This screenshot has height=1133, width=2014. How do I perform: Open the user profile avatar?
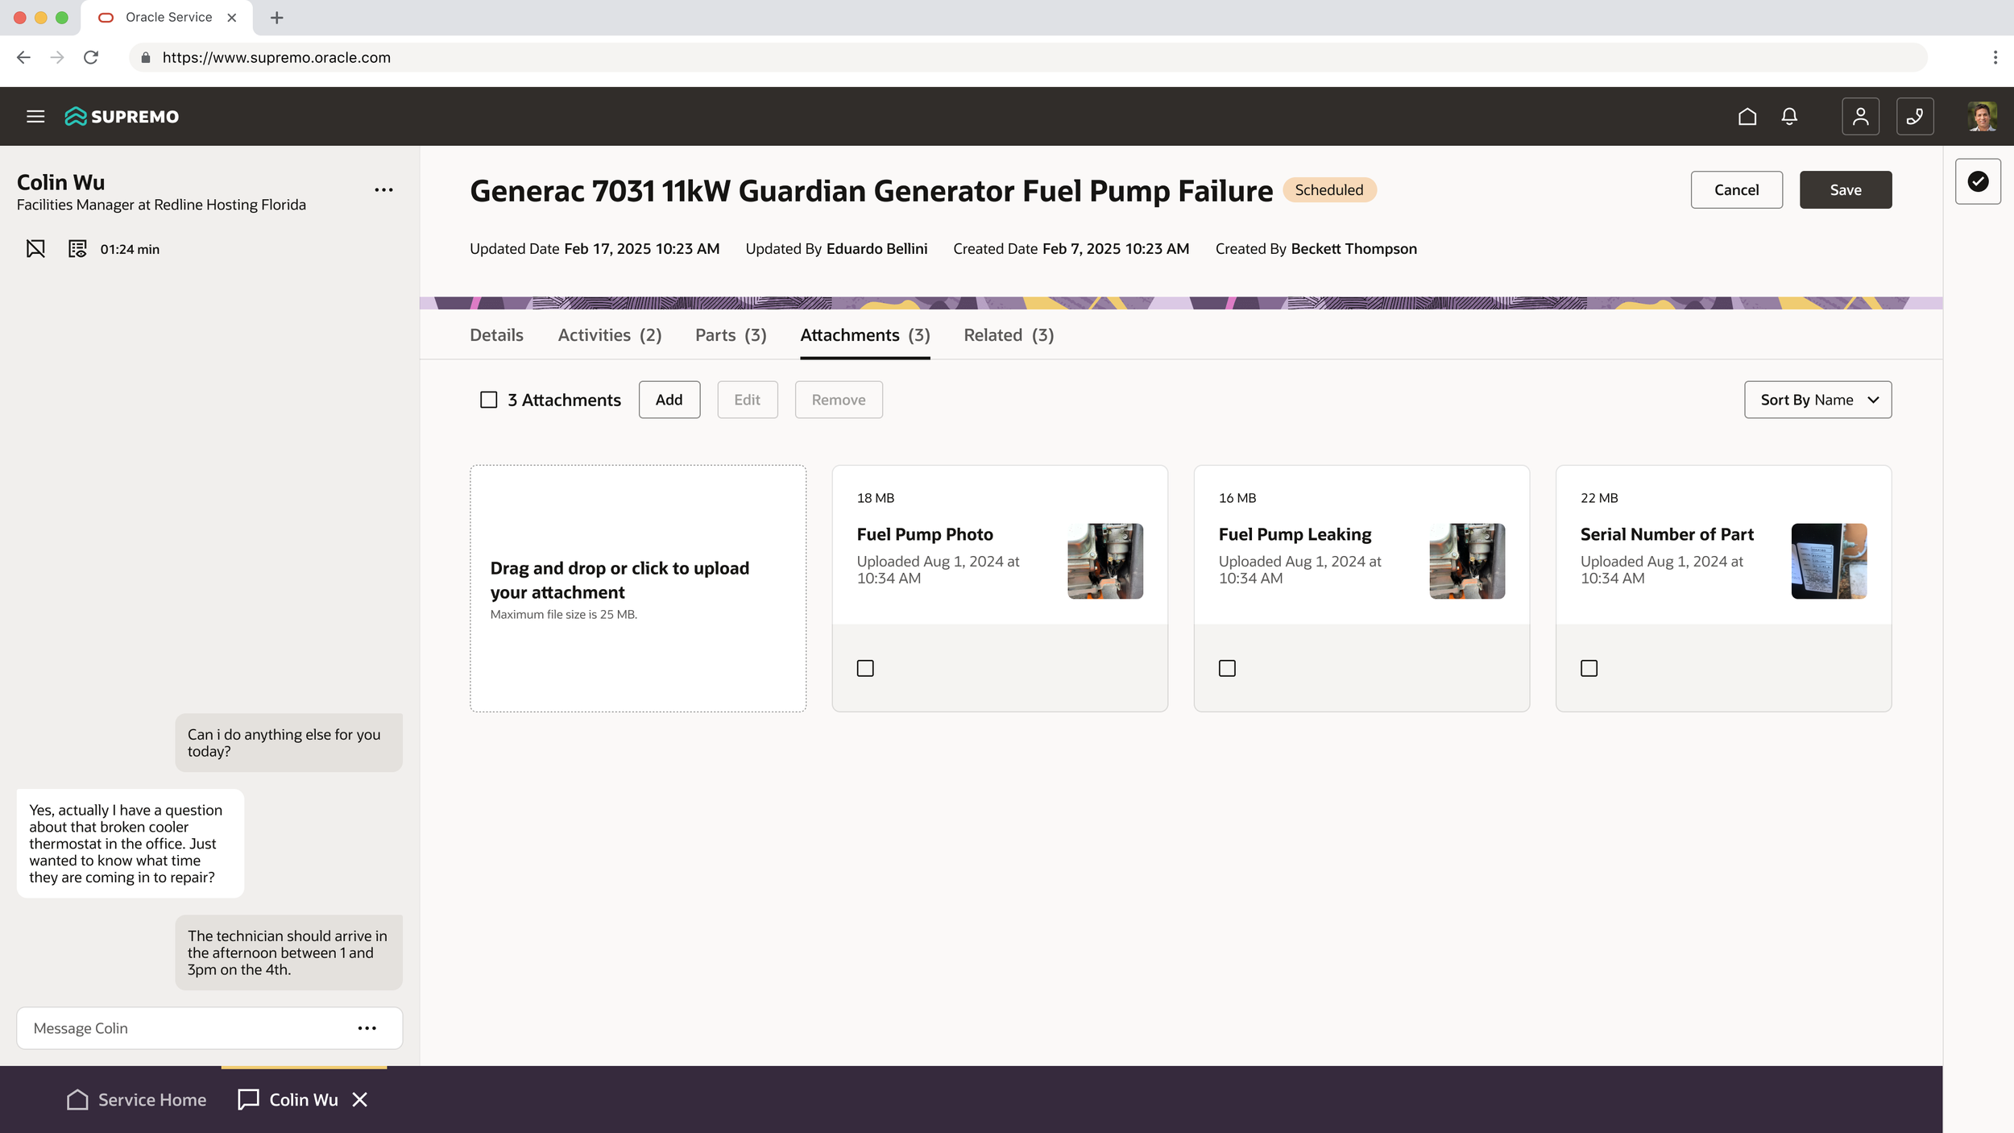pyautogui.click(x=1982, y=116)
